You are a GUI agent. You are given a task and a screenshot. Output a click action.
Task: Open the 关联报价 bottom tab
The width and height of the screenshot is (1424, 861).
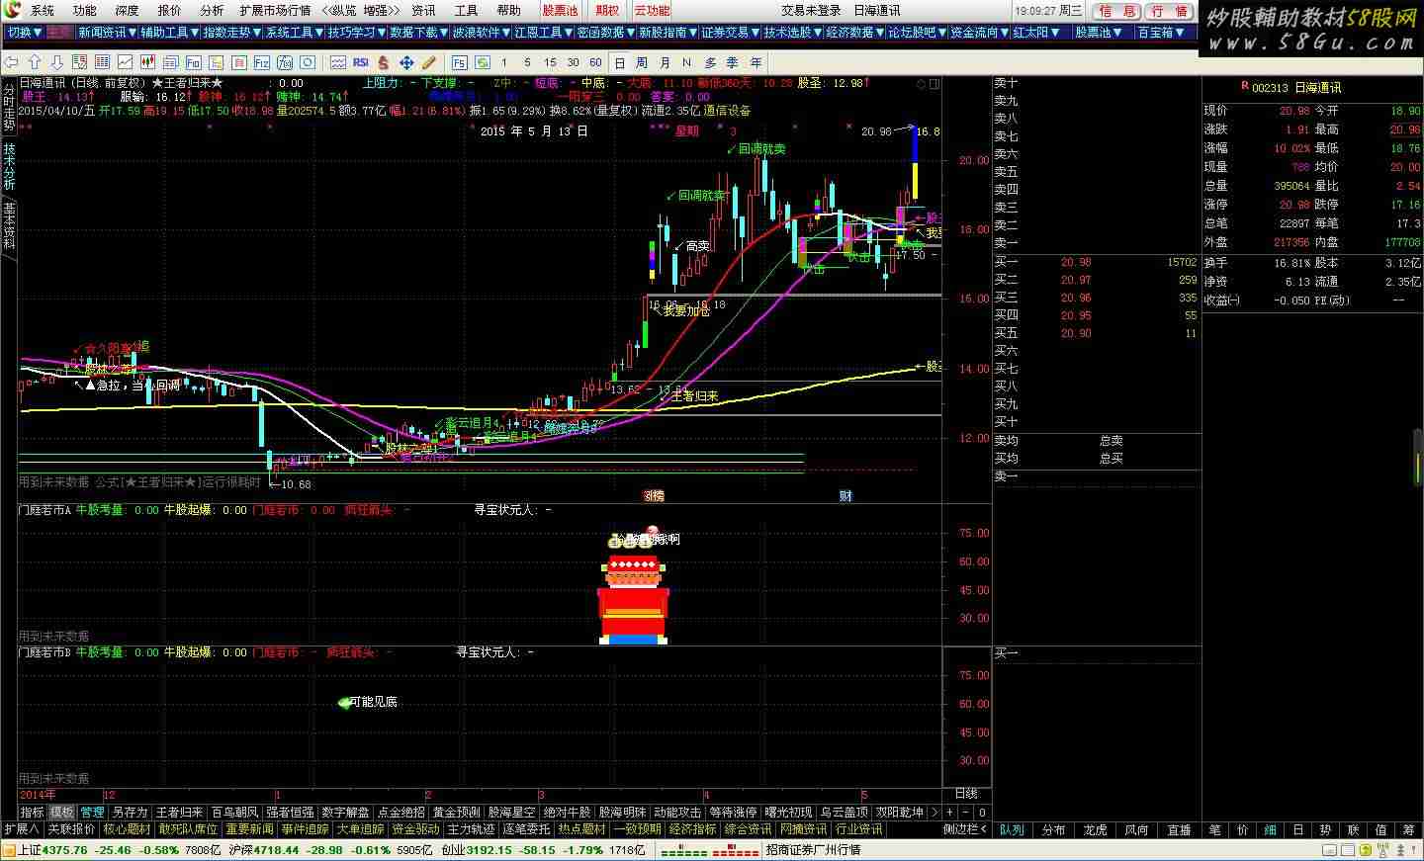pos(71,829)
